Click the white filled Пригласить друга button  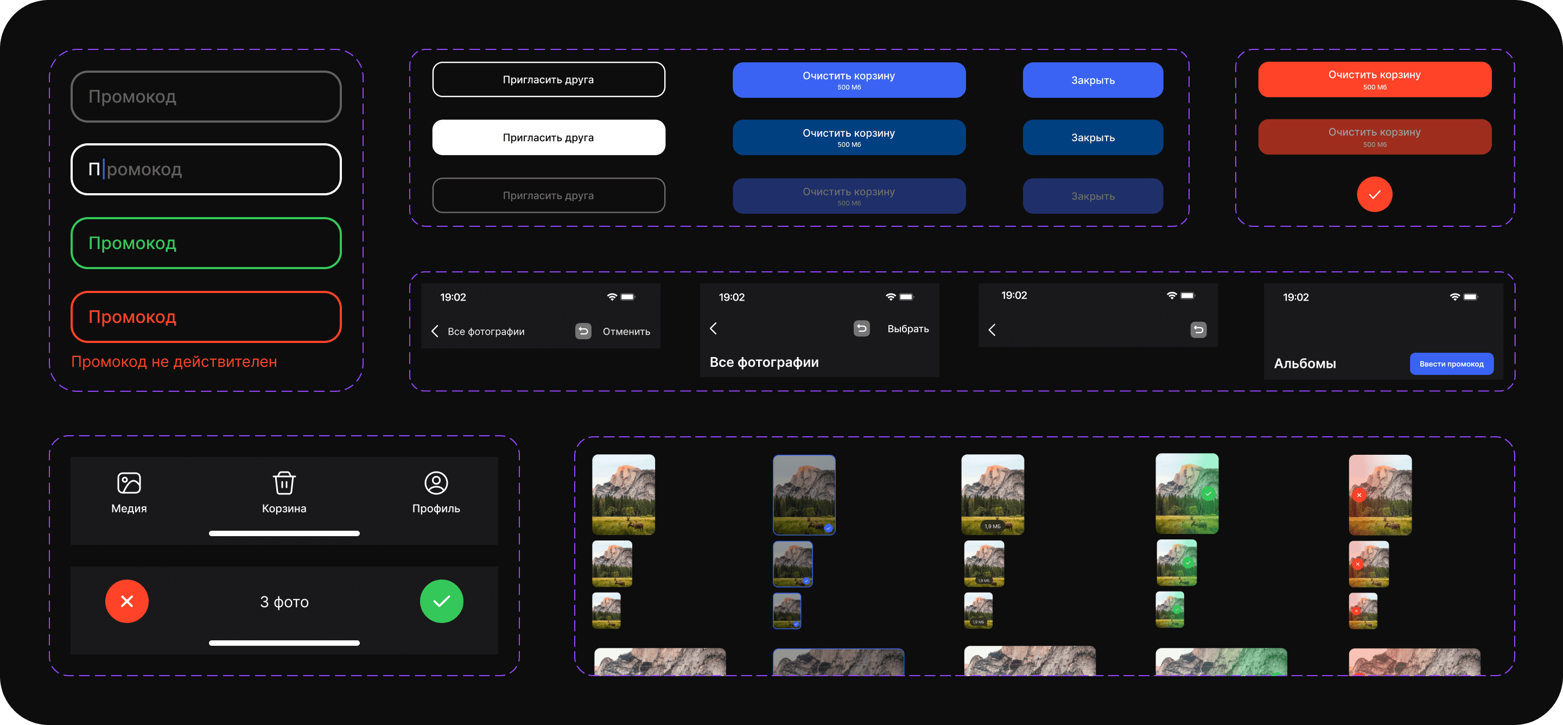(549, 138)
